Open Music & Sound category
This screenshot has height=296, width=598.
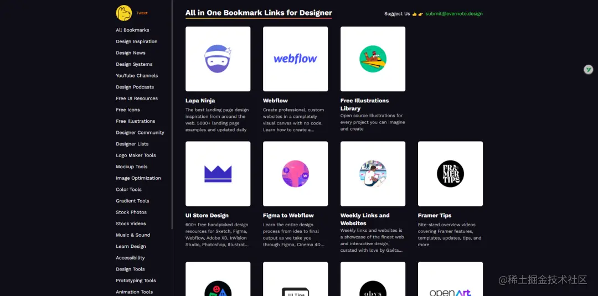[133, 235]
